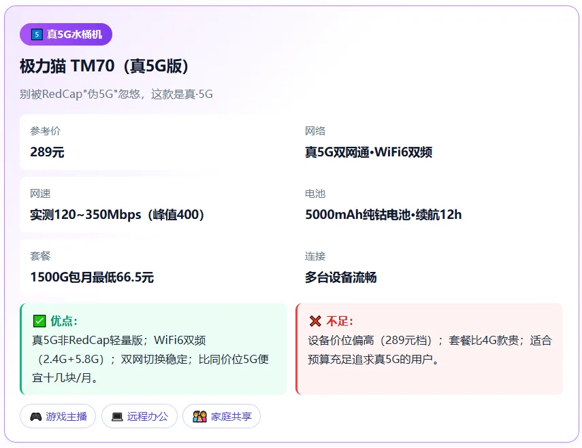Click the game controller icon in 游戏主播 tag
The height and width of the screenshot is (448, 582).
pos(35,417)
